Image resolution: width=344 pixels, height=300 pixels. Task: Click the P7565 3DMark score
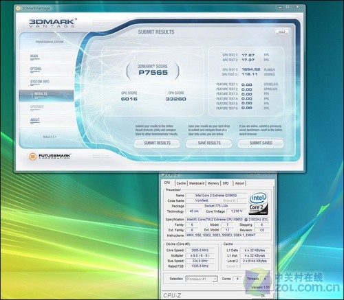153,73
